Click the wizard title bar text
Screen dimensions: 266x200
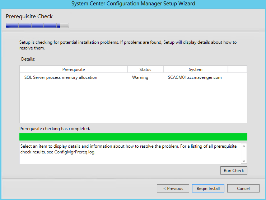tap(133, 4)
